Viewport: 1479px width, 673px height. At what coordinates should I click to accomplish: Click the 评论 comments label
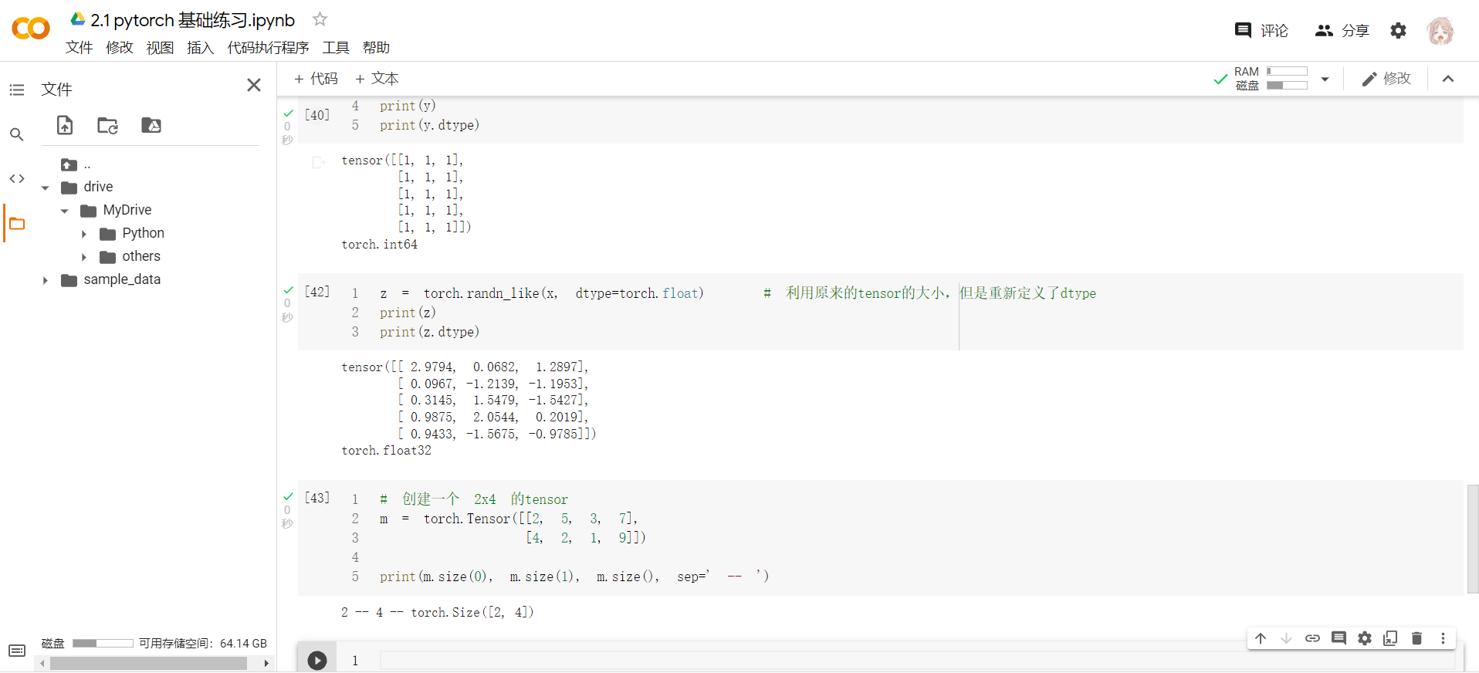1274,30
